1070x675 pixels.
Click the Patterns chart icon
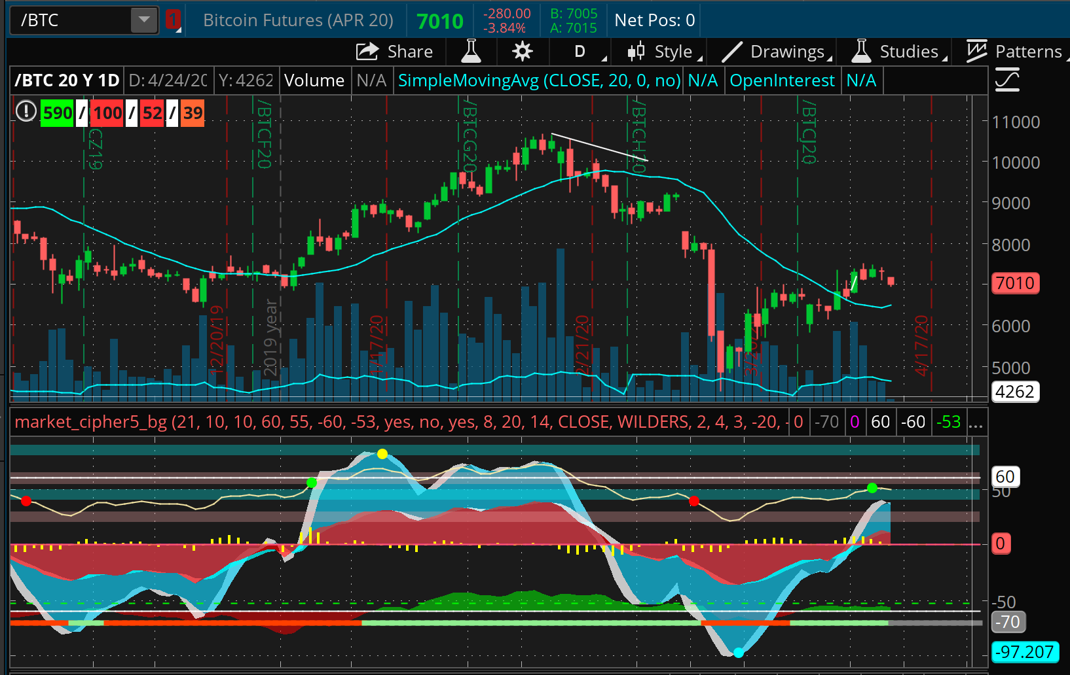pos(976,51)
